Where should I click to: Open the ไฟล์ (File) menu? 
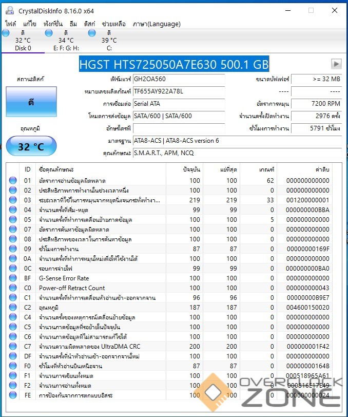(10, 24)
